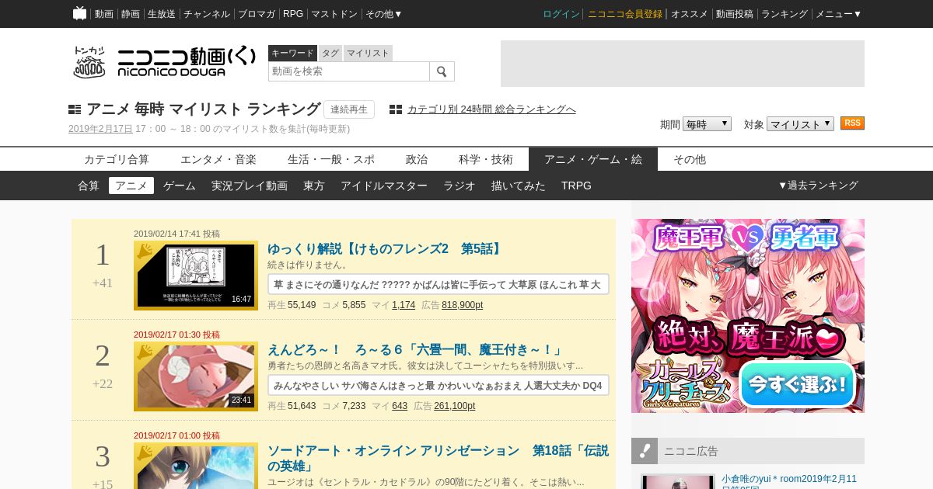
Task: Go to チャンネル in the top bar
Action: [207, 14]
